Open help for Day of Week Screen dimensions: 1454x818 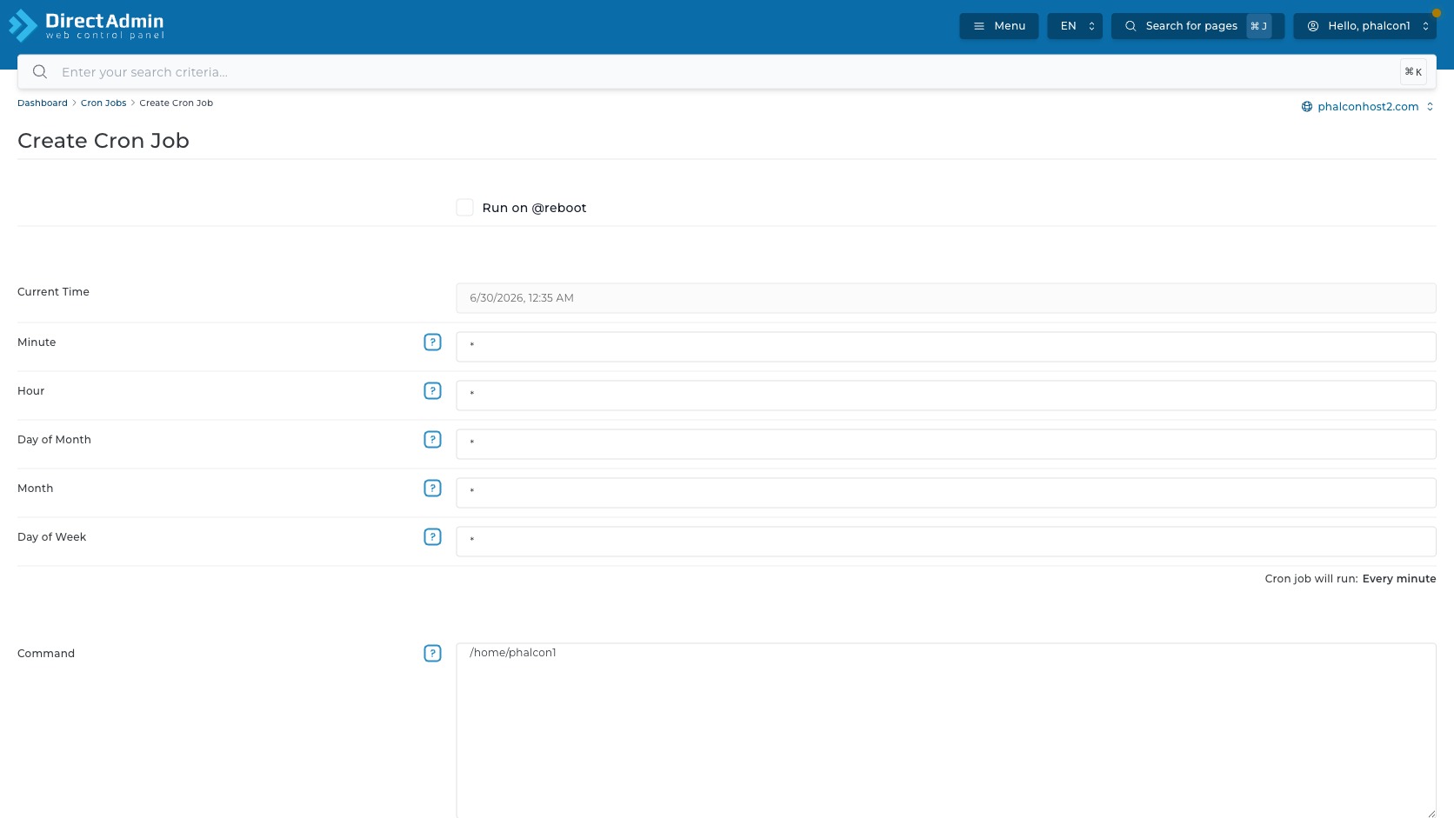pos(432,537)
